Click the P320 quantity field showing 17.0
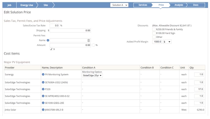Image resolution: width=210 pixels, height=119 pixels. [x=199, y=89]
